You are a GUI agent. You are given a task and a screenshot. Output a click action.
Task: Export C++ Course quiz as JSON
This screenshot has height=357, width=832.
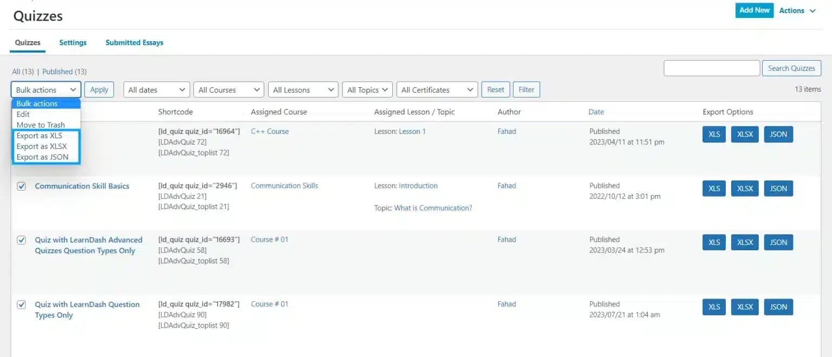click(x=778, y=134)
